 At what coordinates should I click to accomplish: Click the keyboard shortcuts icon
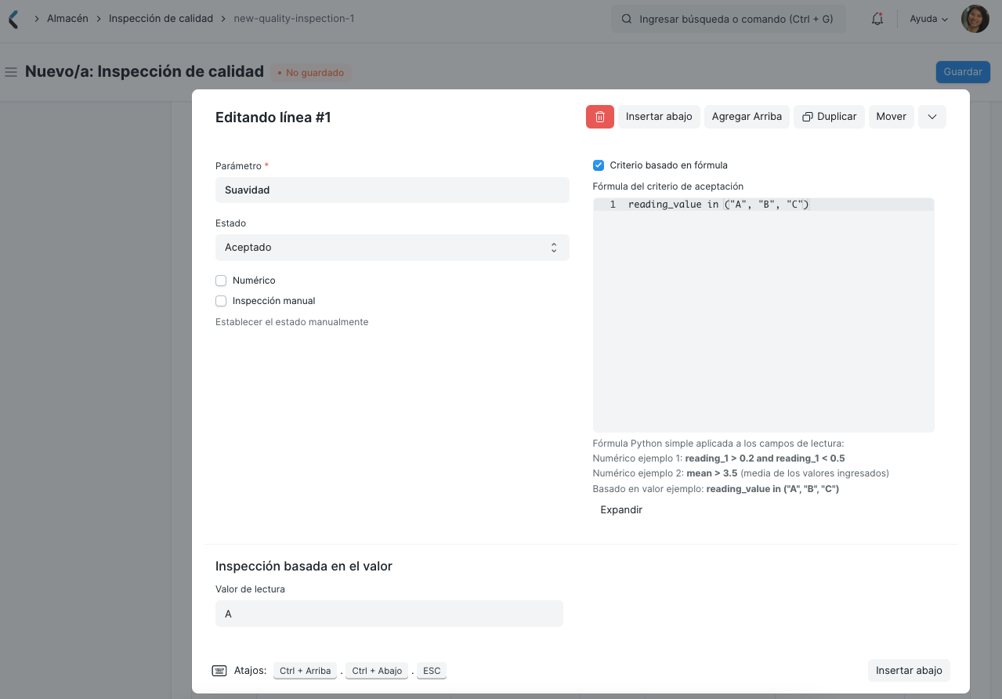tap(219, 671)
